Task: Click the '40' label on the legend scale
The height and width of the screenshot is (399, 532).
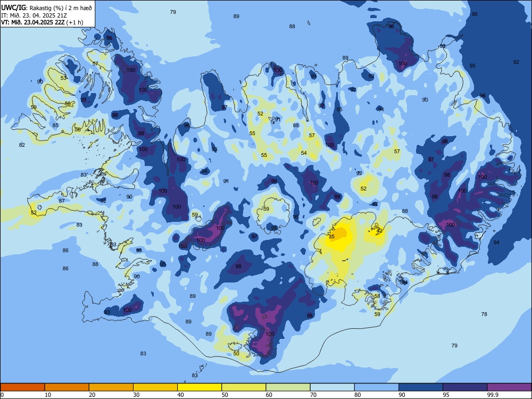Action: pyautogui.click(x=181, y=395)
